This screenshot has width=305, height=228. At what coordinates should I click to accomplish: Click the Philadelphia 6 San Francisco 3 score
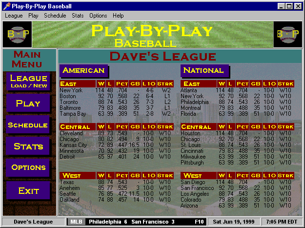(x=131, y=222)
